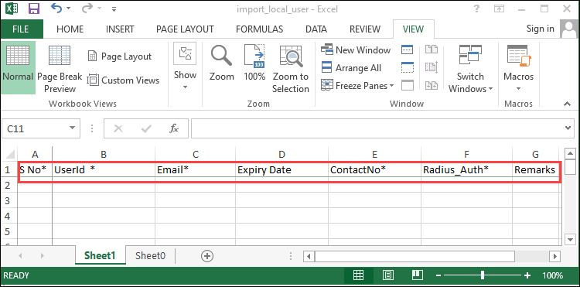
Task: Open the Switch Windows dropdown
Action: point(470,69)
